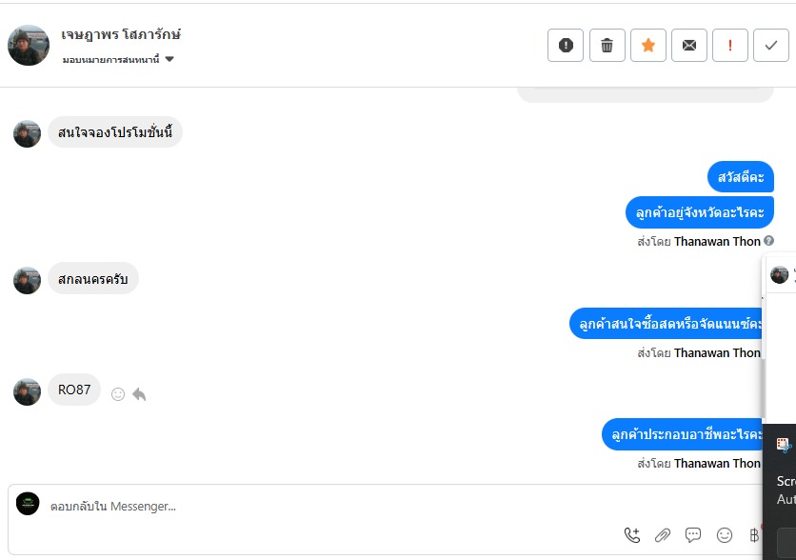Click the baht payment icon in composer
Screen dimensions: 796x560
(754, 535)
